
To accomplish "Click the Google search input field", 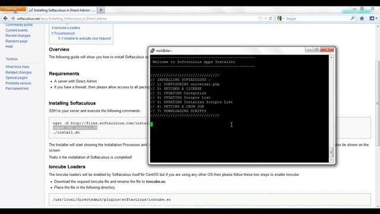I will (x=317, y=18).
